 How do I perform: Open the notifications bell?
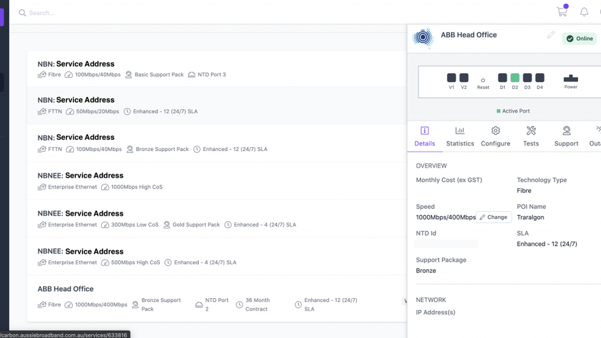point(584,12)
